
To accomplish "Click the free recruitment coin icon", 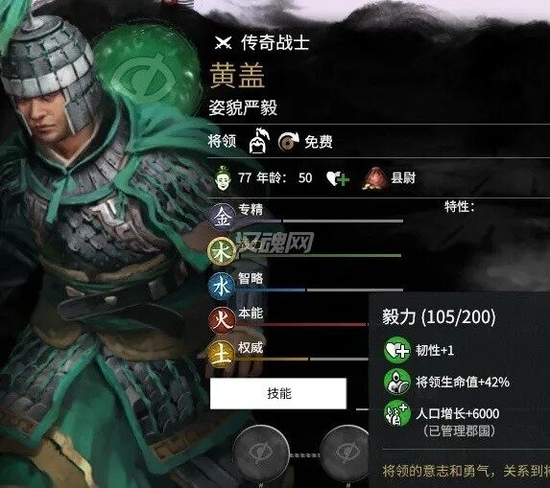I will (288, 142).
